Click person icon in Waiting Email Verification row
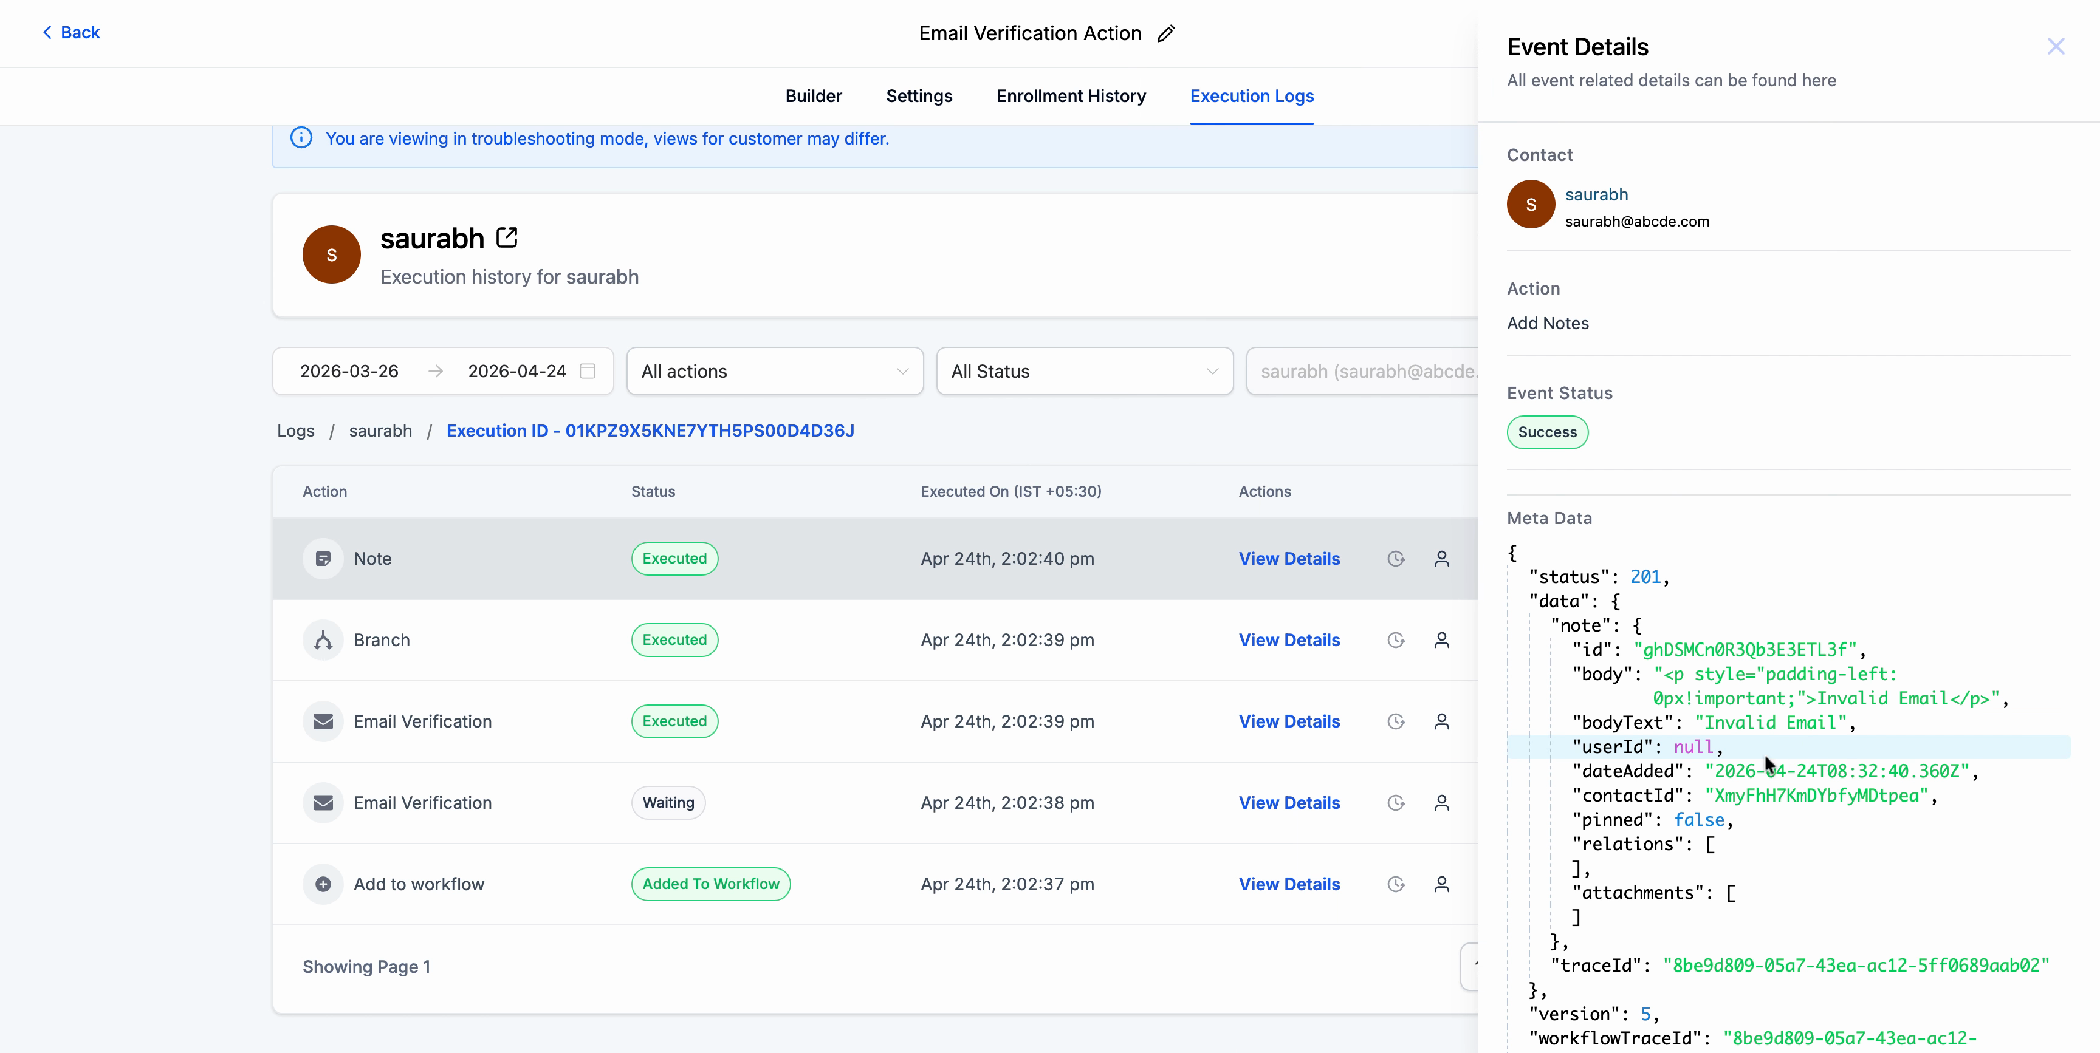This screenshot has width=2100, height=1053. click(1441, 803)
